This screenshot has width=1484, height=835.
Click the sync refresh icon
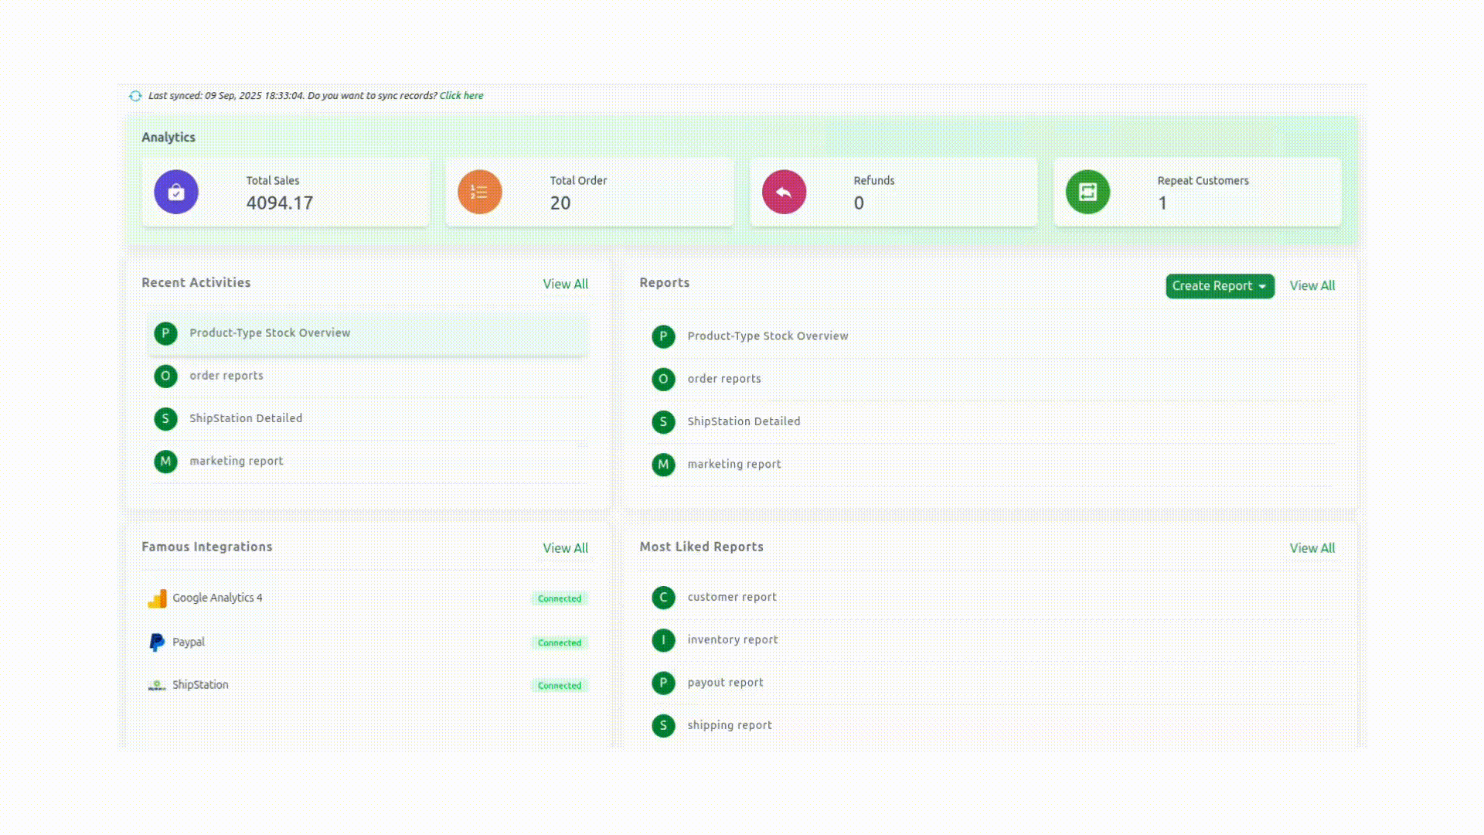pyautogui.click(x=135, y=96)
